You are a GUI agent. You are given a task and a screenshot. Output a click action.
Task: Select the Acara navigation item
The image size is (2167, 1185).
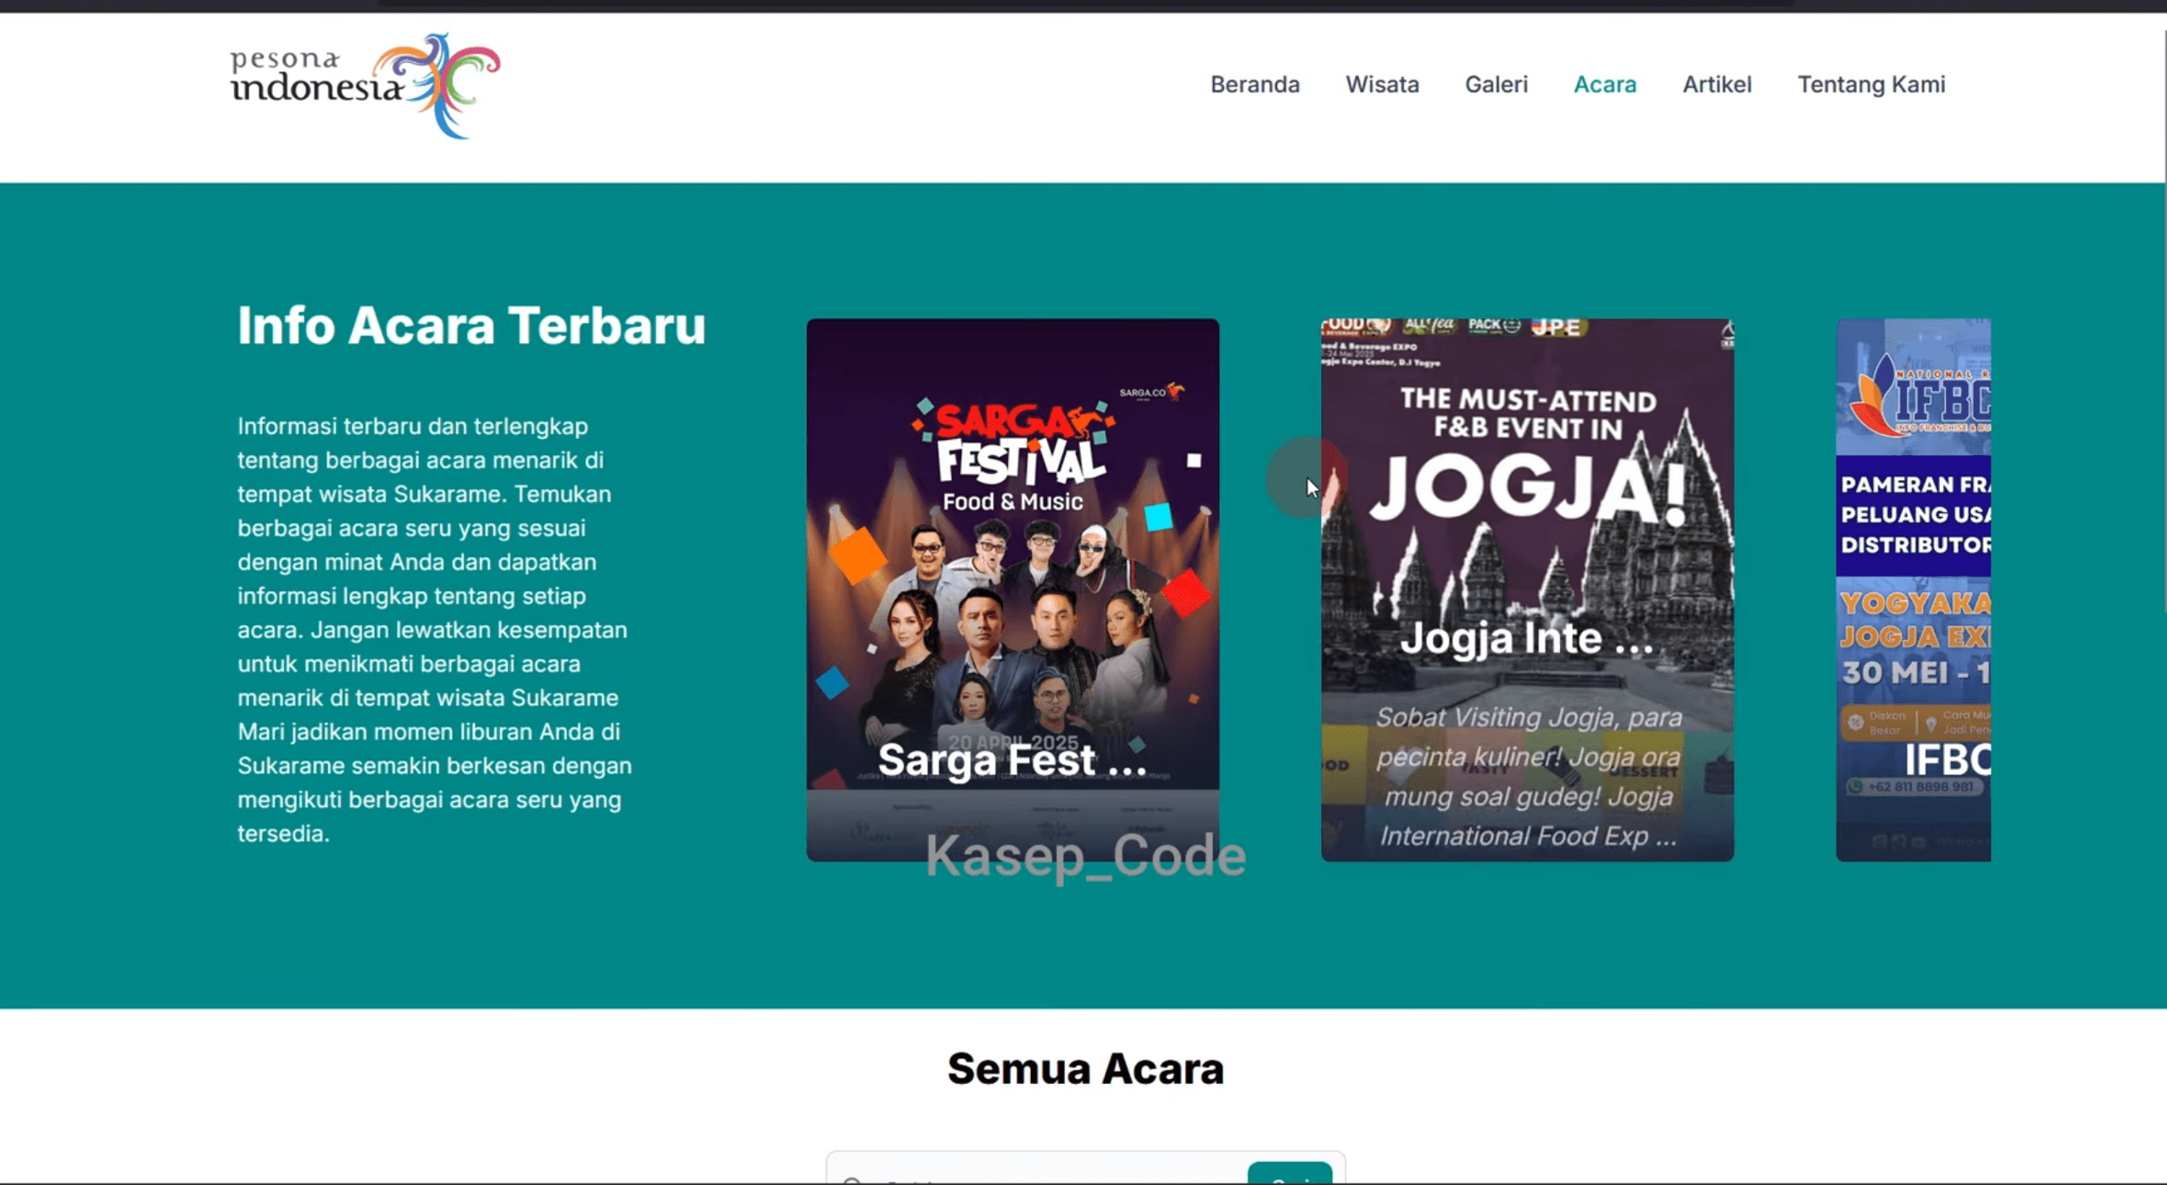[1605, 85]
